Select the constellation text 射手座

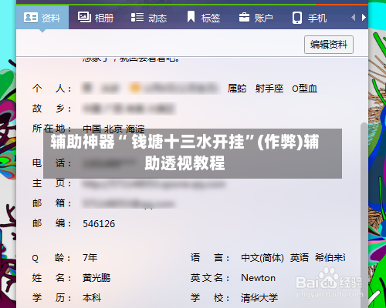pos(269,89)
